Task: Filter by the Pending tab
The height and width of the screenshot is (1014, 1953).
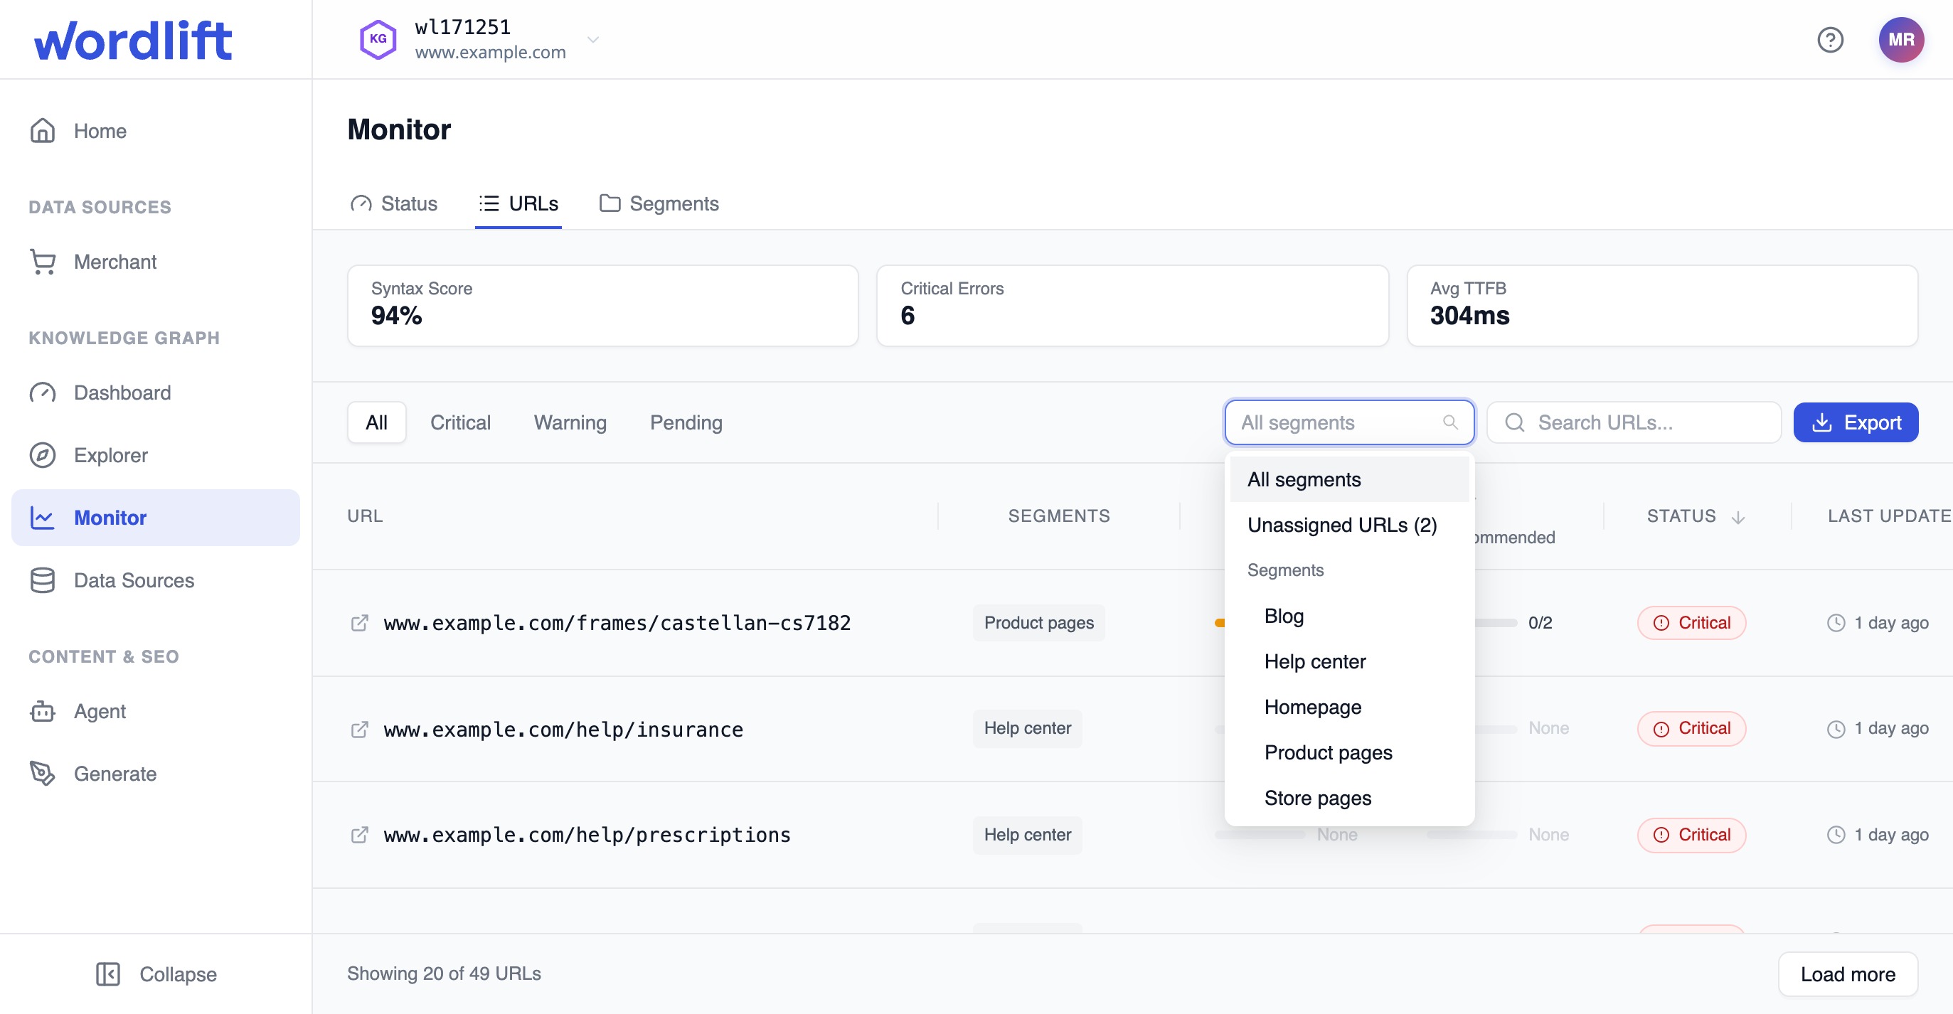Action: [x=686, y=422]
